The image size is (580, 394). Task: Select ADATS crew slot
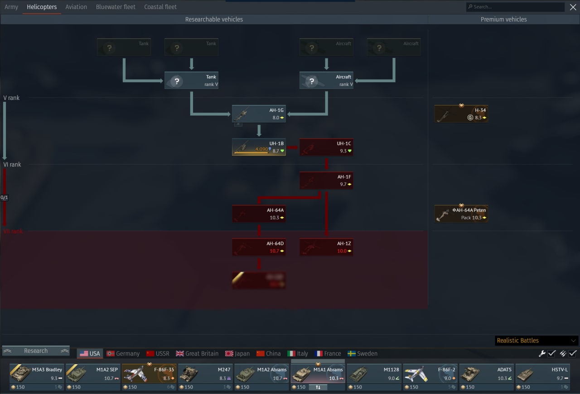[486, 377]
